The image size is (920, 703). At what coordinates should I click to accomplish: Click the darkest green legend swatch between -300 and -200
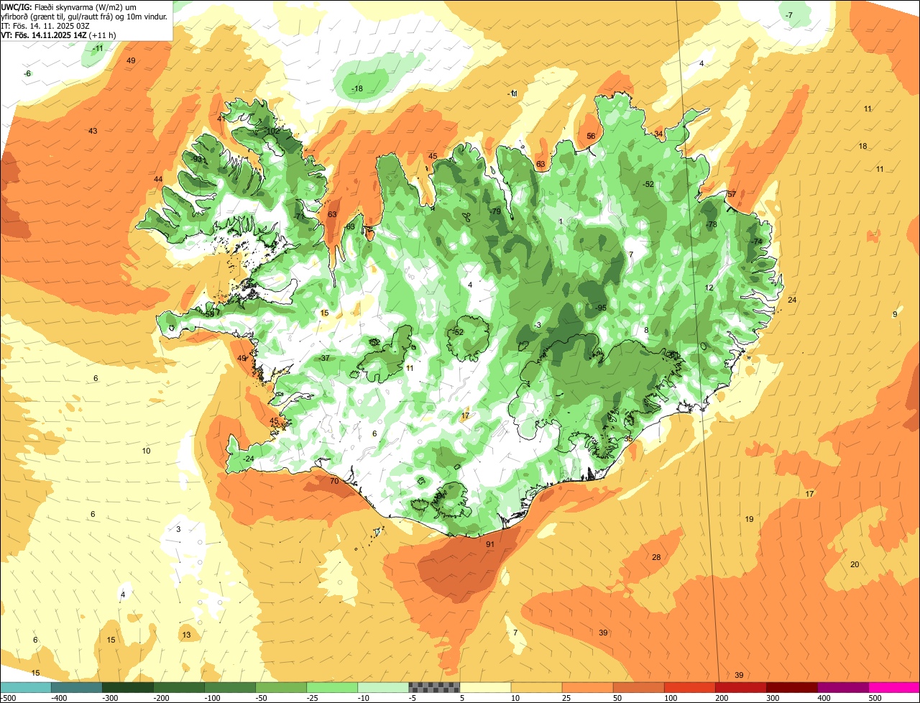coord(127,687)
